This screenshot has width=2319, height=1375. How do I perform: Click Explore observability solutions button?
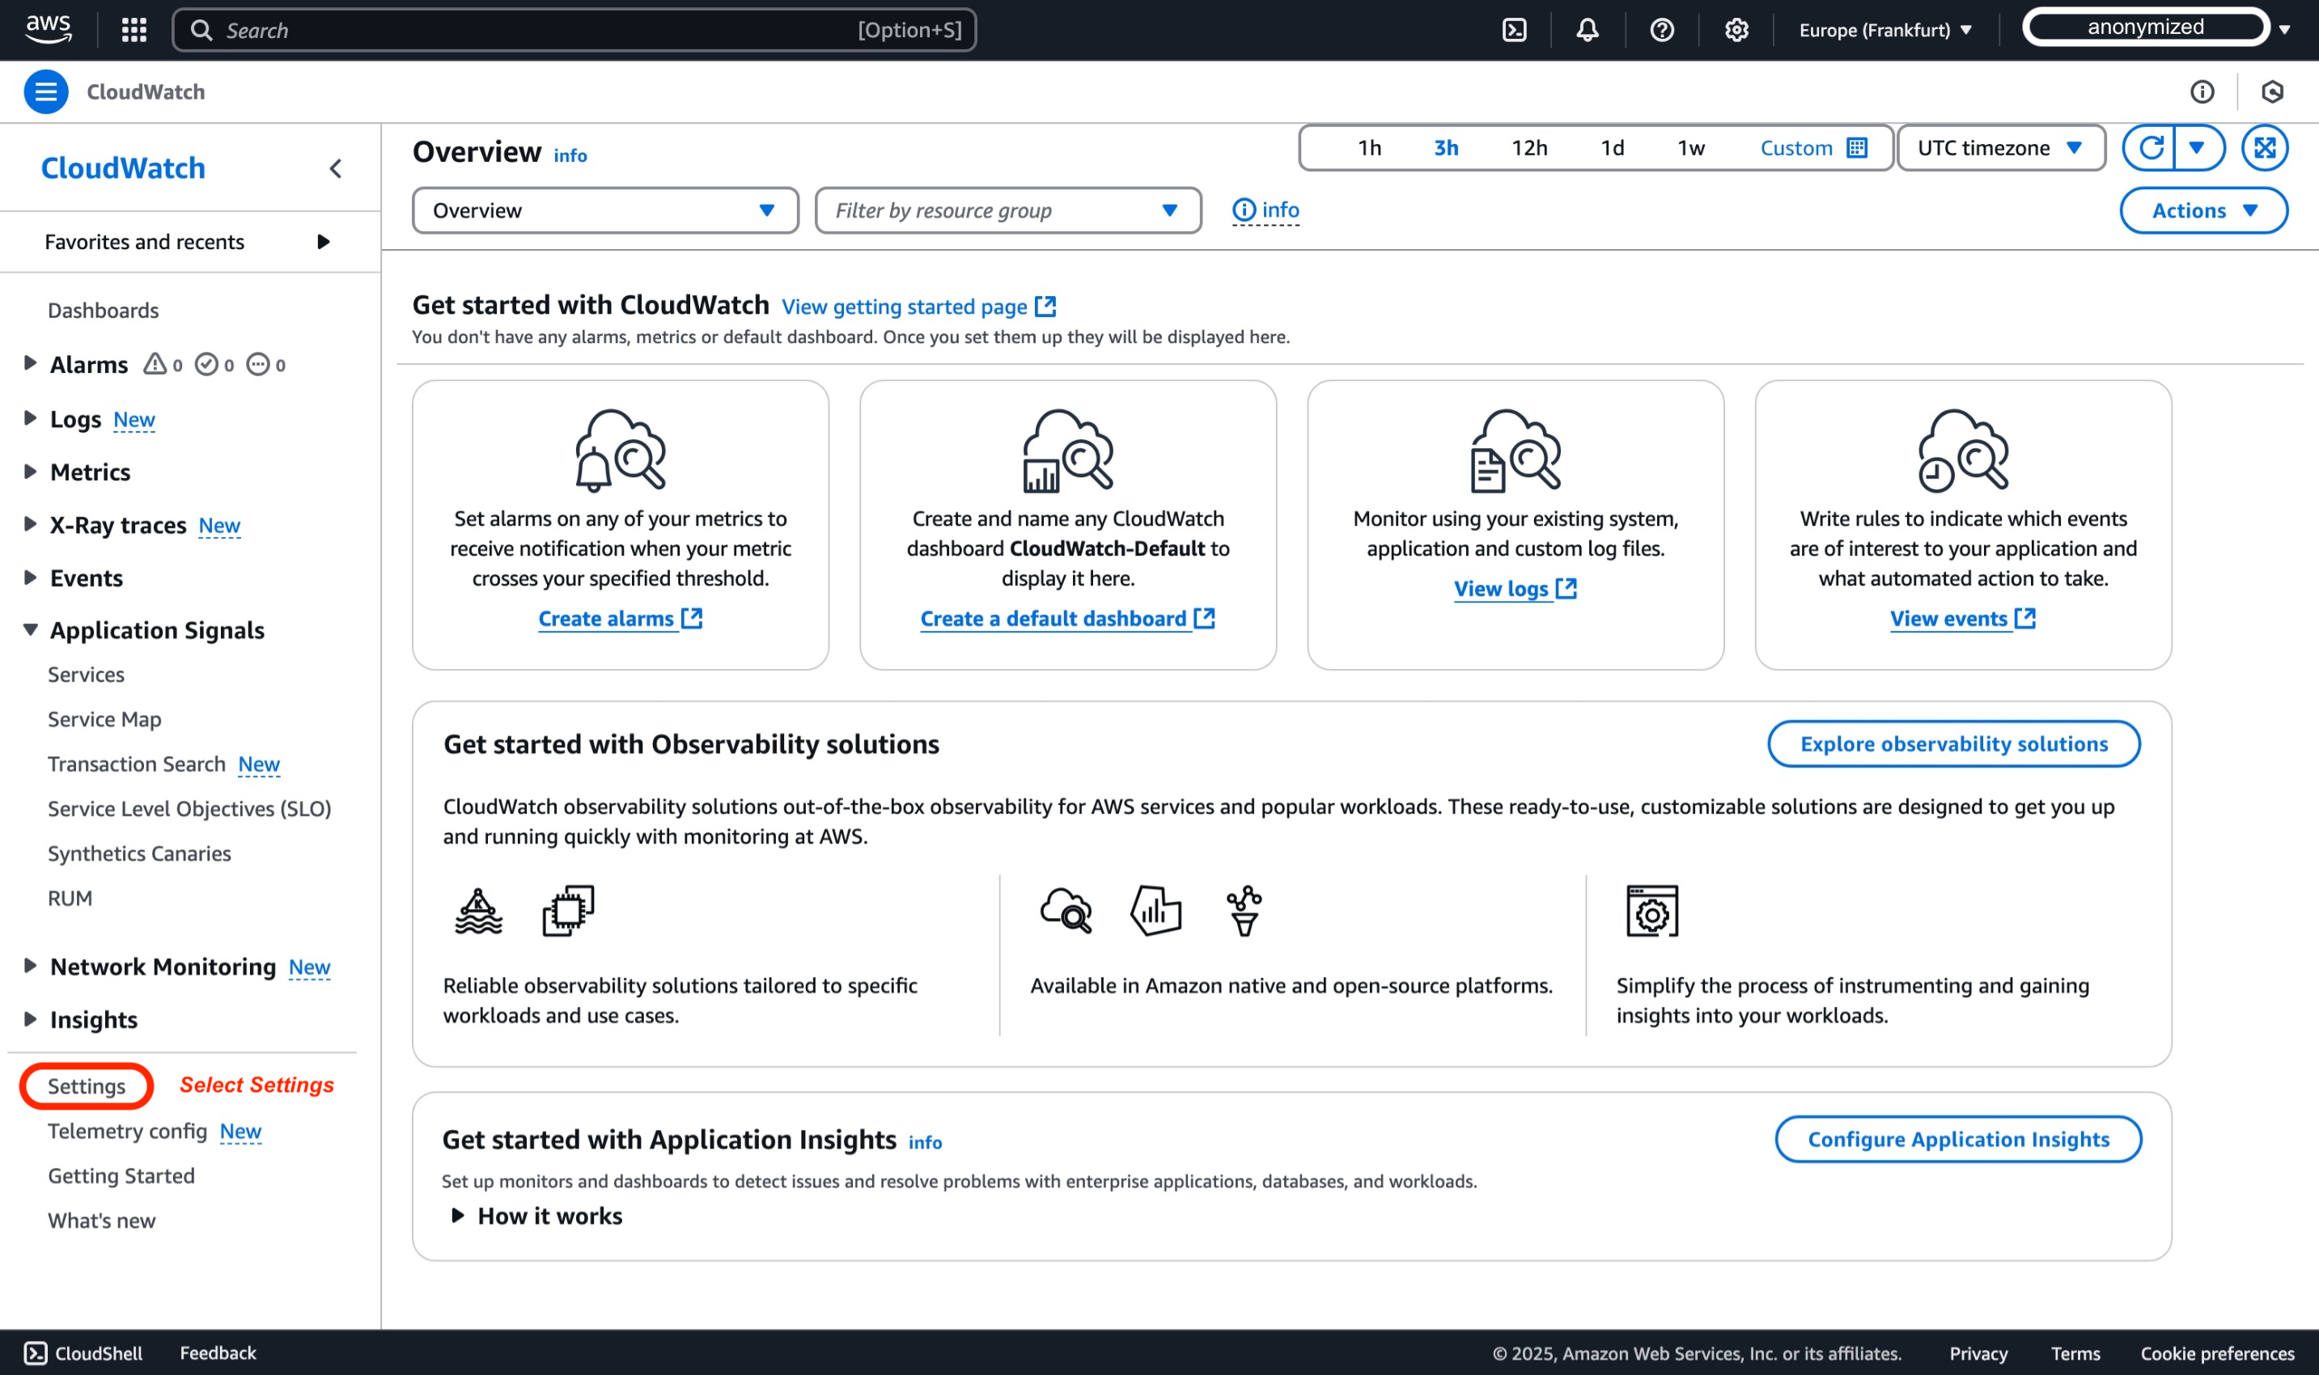(x=1954, y=744)
